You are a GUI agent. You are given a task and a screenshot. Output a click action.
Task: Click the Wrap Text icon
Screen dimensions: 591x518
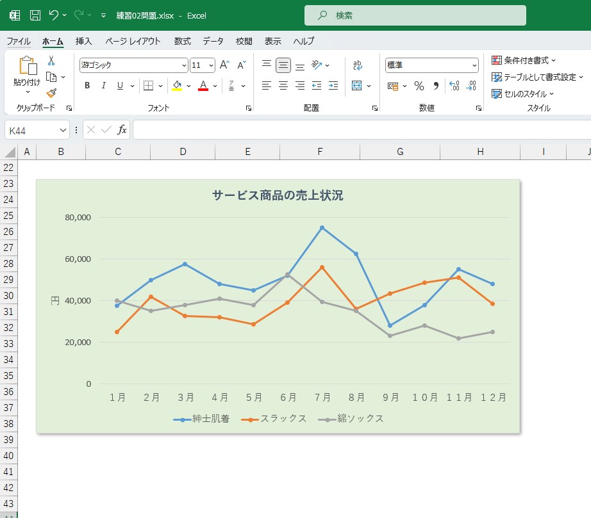[358, 65]
